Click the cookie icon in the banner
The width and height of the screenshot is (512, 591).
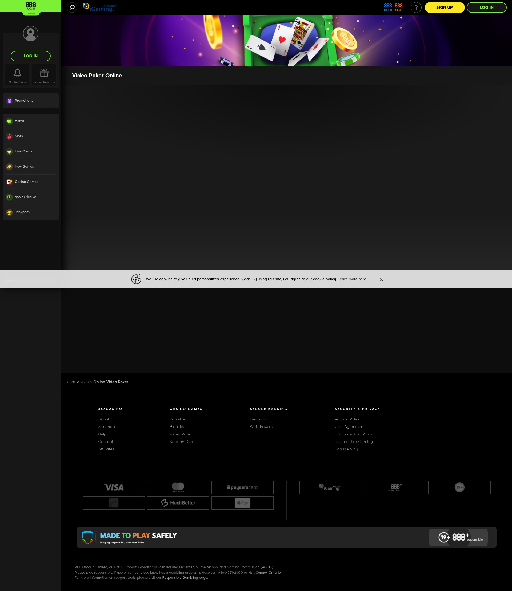pos(136,279)
